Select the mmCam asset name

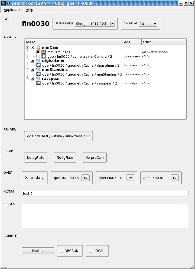pos(50,47)
